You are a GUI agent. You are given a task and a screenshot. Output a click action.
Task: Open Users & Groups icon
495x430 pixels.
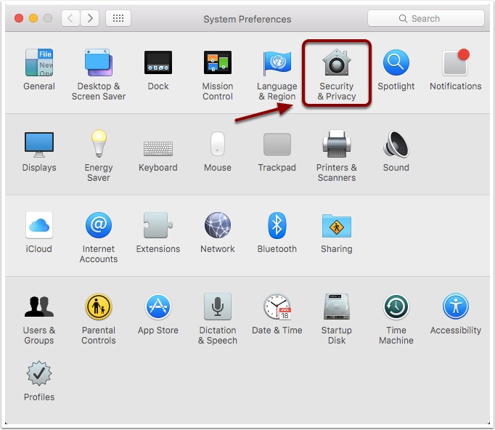pos(39,306)
